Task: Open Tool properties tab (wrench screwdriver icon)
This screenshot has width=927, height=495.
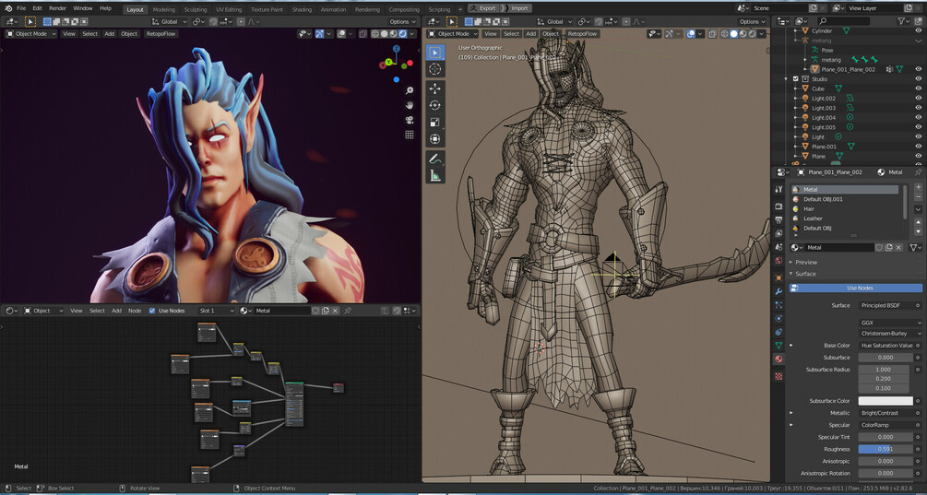Action: 778,189
